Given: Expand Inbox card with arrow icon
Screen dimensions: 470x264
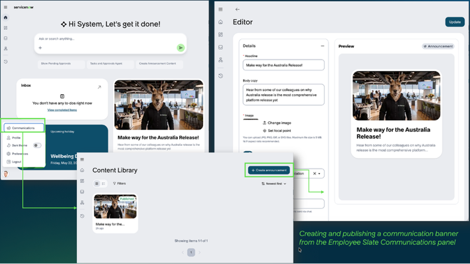Looking at the screenshot, I should [x=99, y=87].
